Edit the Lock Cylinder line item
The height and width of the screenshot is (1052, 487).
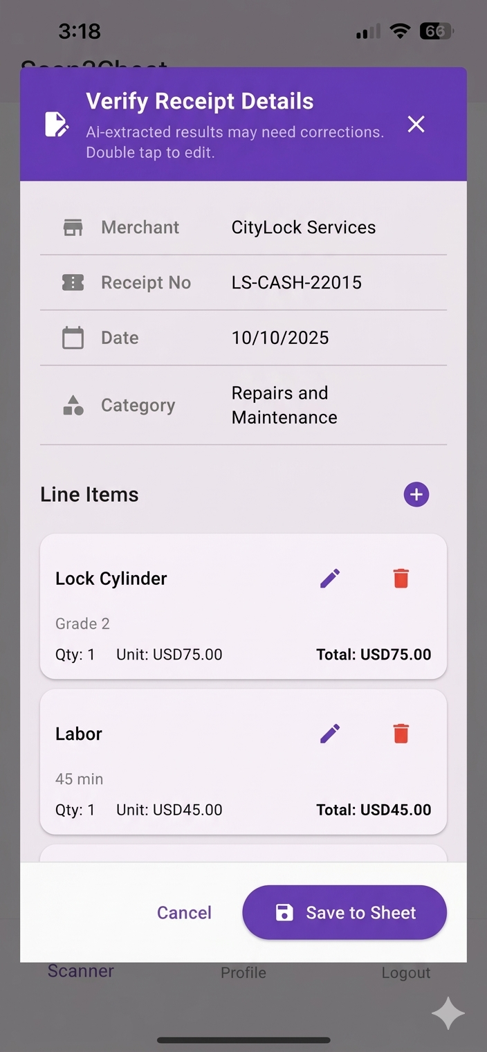click(x=330, y=578)
